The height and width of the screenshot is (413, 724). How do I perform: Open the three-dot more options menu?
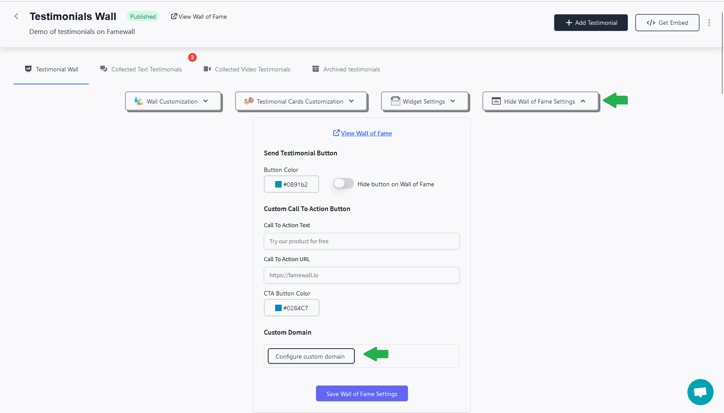point(709,23)
